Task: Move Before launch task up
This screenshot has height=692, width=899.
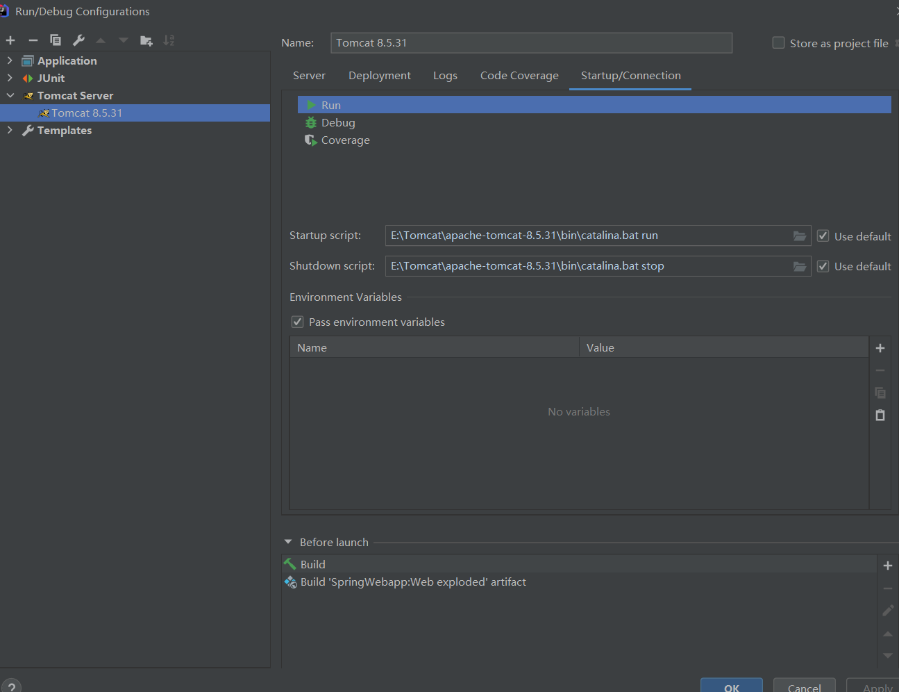Action: click(888, 634)
